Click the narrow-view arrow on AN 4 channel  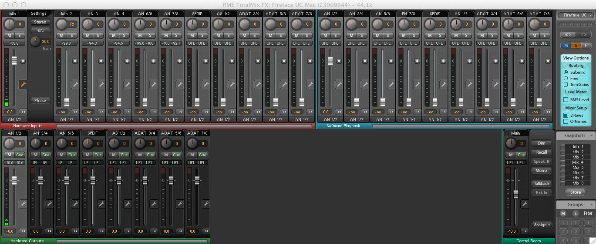point(128,112)
